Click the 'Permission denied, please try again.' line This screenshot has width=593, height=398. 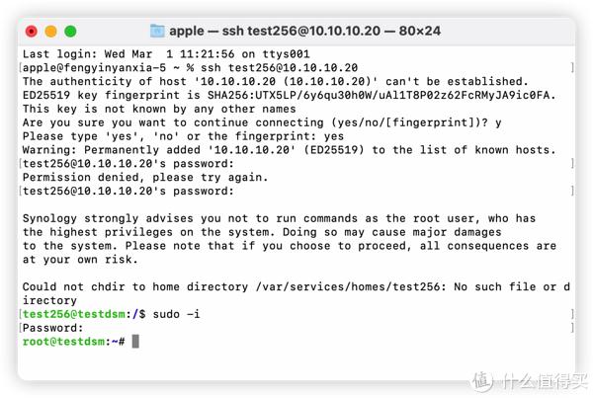click(145, 177)
